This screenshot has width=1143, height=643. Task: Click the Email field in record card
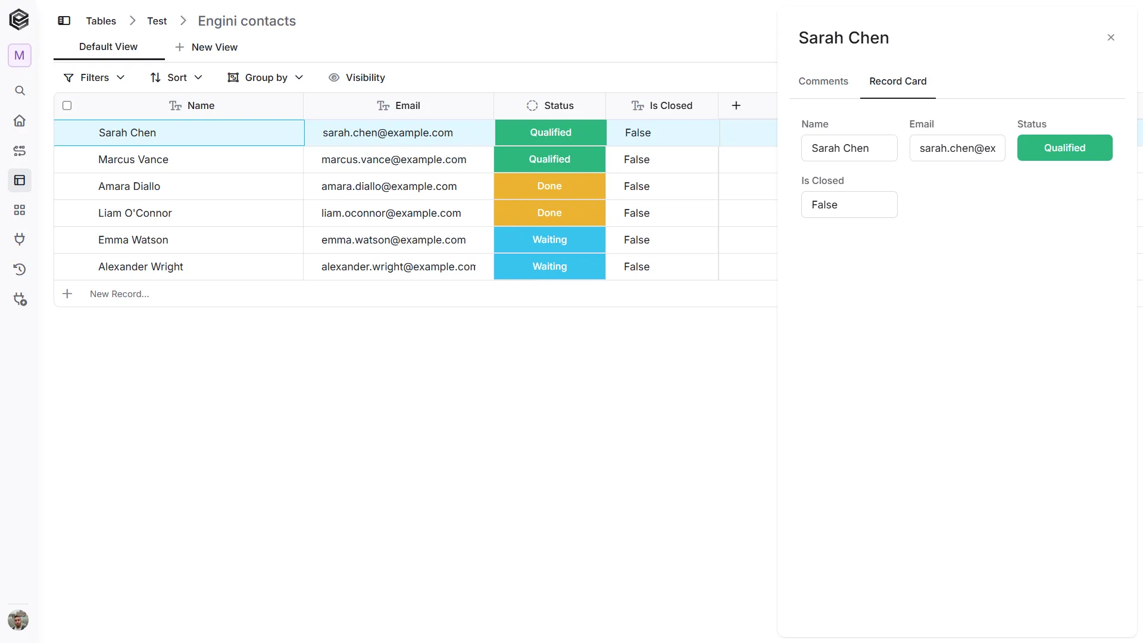pyautogui.click(x=957, y=148)
